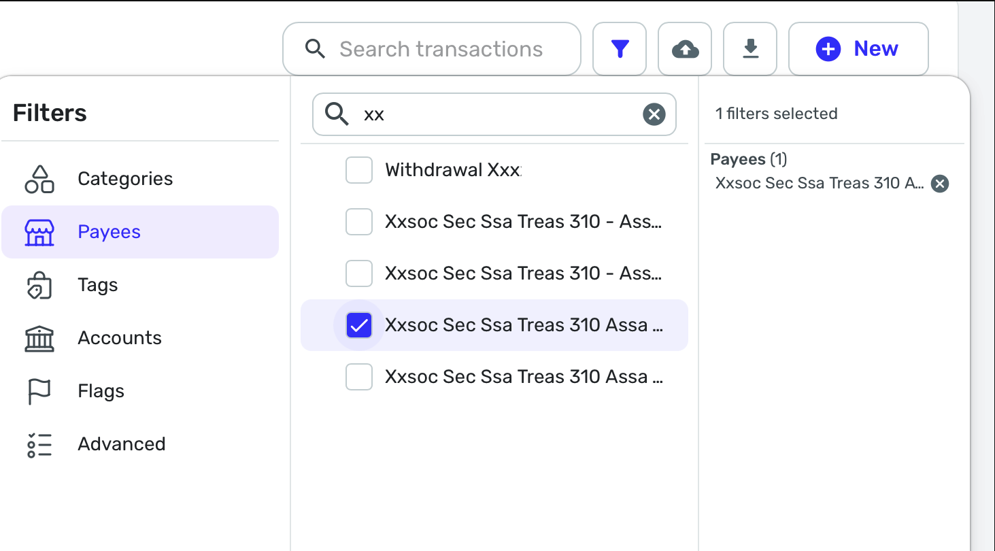Uncheck the selected Xxsoc Sec Ssa checkbox

[x=359, y=325]
